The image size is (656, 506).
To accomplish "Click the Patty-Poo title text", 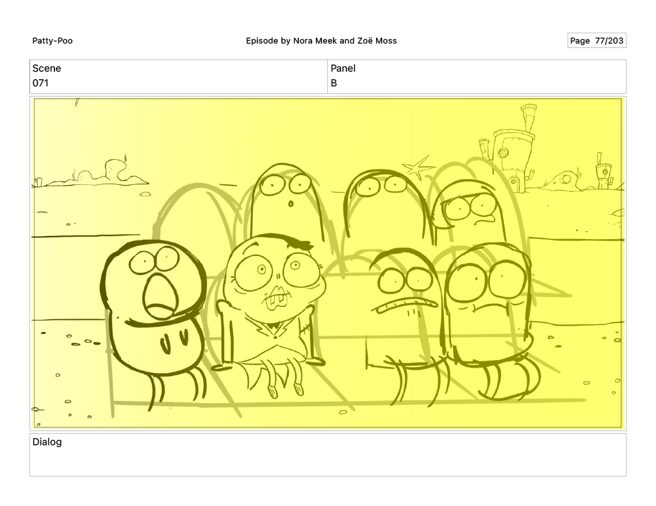I will tap(53, 41).
